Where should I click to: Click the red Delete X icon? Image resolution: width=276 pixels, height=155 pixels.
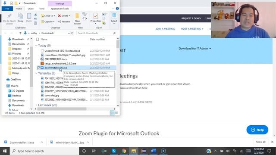pos(60,15)
